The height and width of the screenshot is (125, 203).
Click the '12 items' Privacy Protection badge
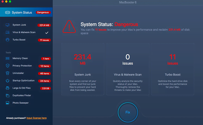[45, 66]
